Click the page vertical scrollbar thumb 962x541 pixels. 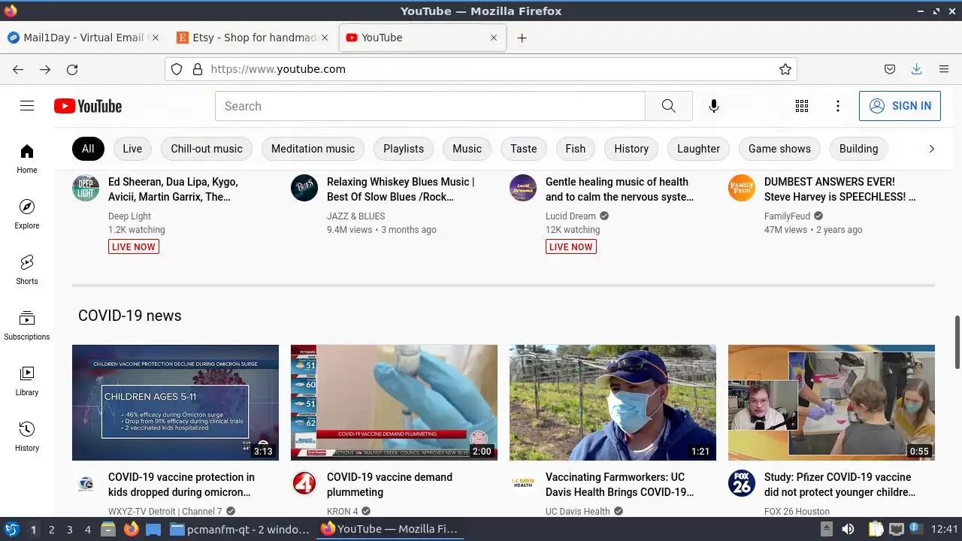[x=957, y=342]
